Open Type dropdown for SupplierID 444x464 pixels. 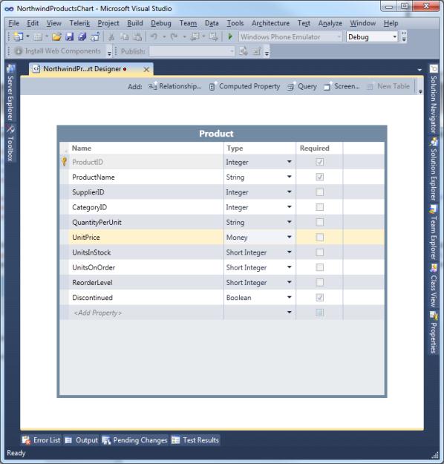pos(289,192)
